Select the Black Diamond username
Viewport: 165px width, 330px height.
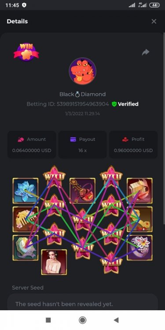click(x=83, y=94)
